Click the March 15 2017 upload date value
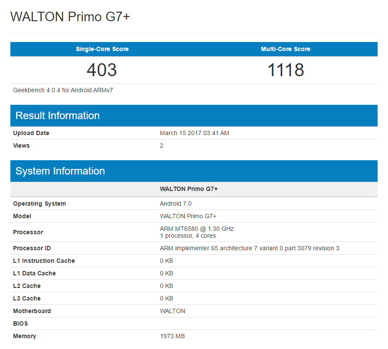The height and width of the screenshot is (349, 388). tap(194, 133)
